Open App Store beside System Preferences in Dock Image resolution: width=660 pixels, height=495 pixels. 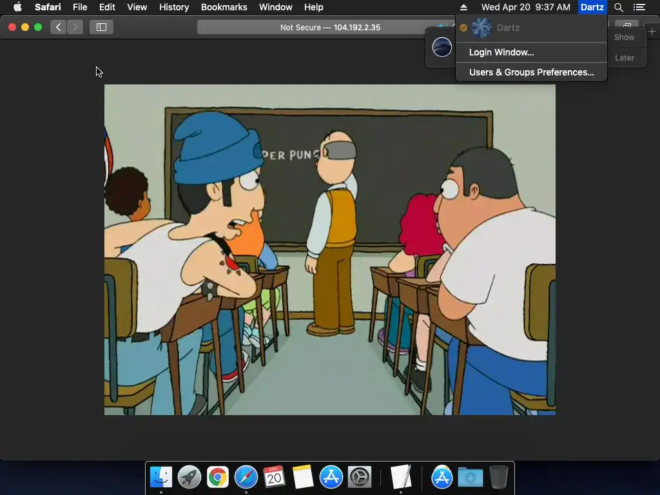point(331,477)
